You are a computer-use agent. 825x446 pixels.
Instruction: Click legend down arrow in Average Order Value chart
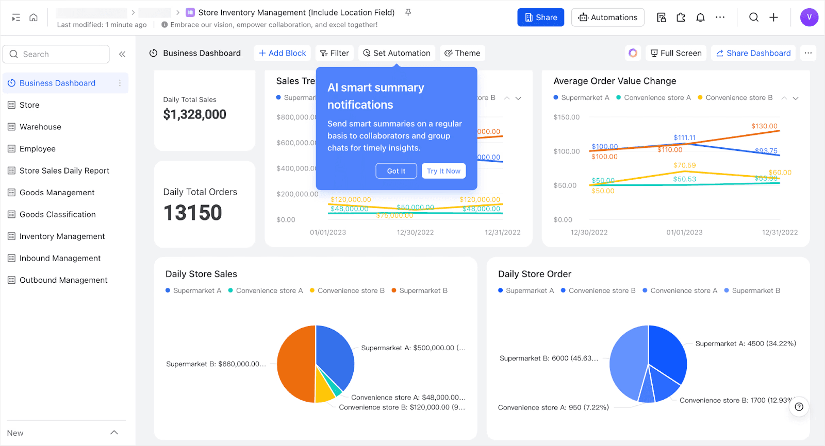click(x=796, y=98)
